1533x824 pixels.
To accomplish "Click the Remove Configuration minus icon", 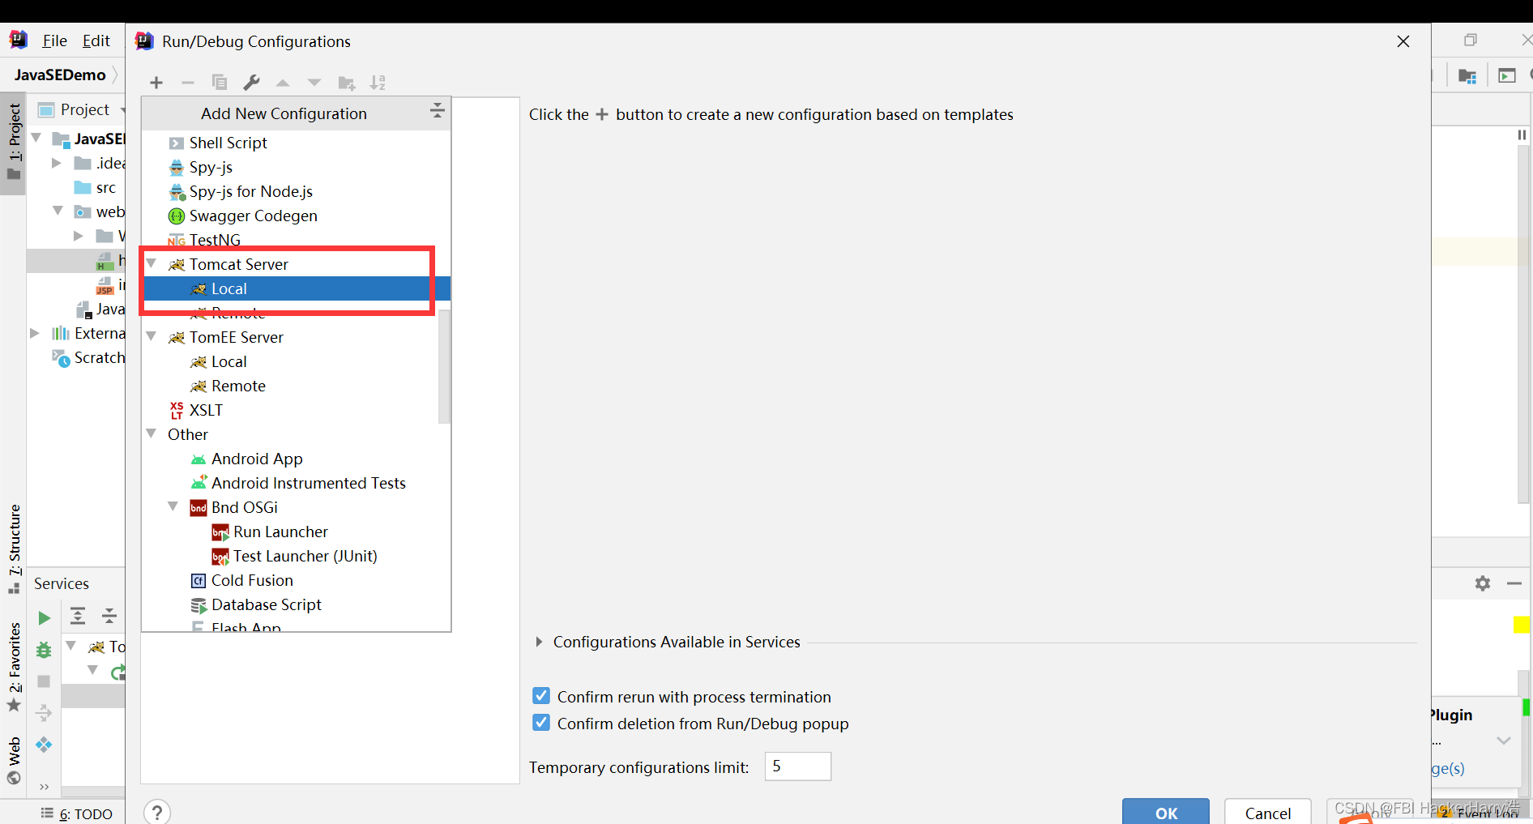I will pos(188,83).
